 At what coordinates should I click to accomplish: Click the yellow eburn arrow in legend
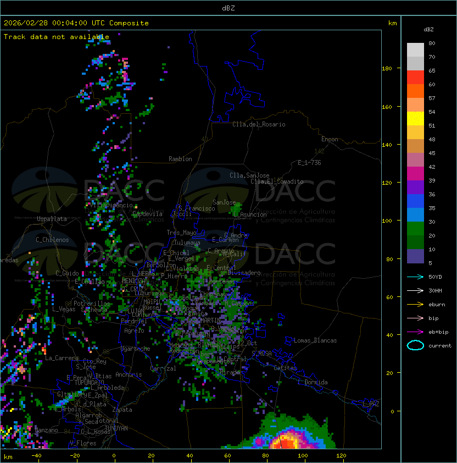415,305
